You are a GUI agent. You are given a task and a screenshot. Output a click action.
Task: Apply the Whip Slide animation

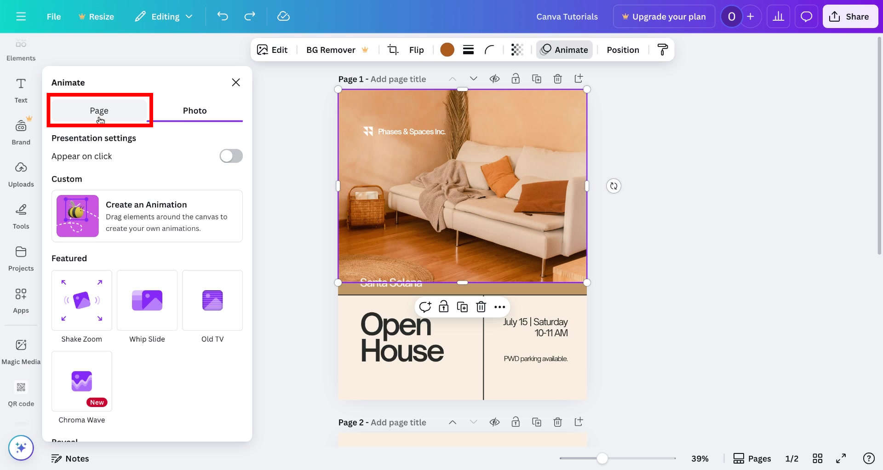point(147,300)
